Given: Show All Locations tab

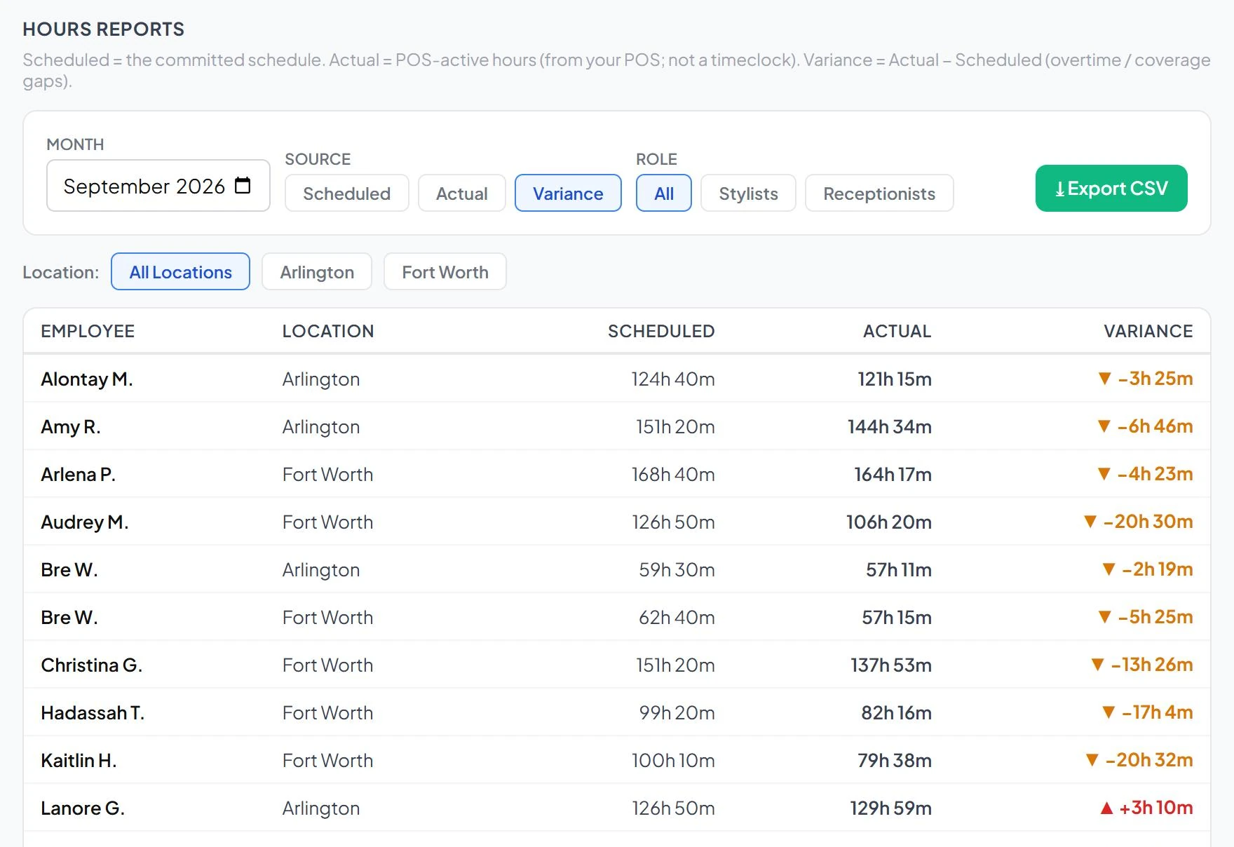Looking at the screenshot, I should pyautogui.click(x=181, y=272).
